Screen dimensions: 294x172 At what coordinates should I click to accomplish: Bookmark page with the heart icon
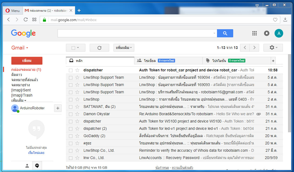[x=275, y=20]
